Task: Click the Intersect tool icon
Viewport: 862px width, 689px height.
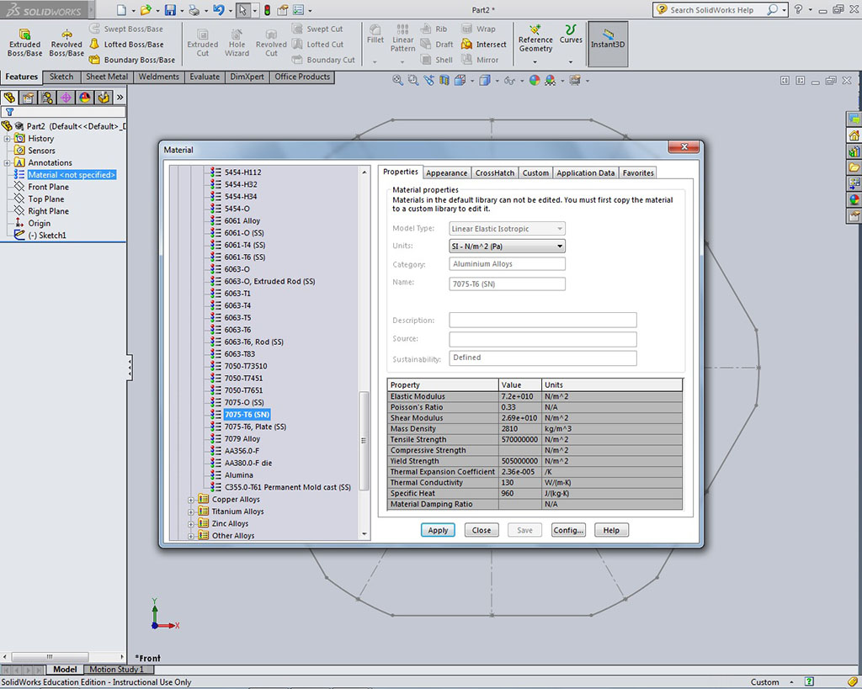Action: pos(466,45)
